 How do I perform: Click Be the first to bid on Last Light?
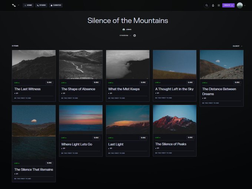click(116, 153)
